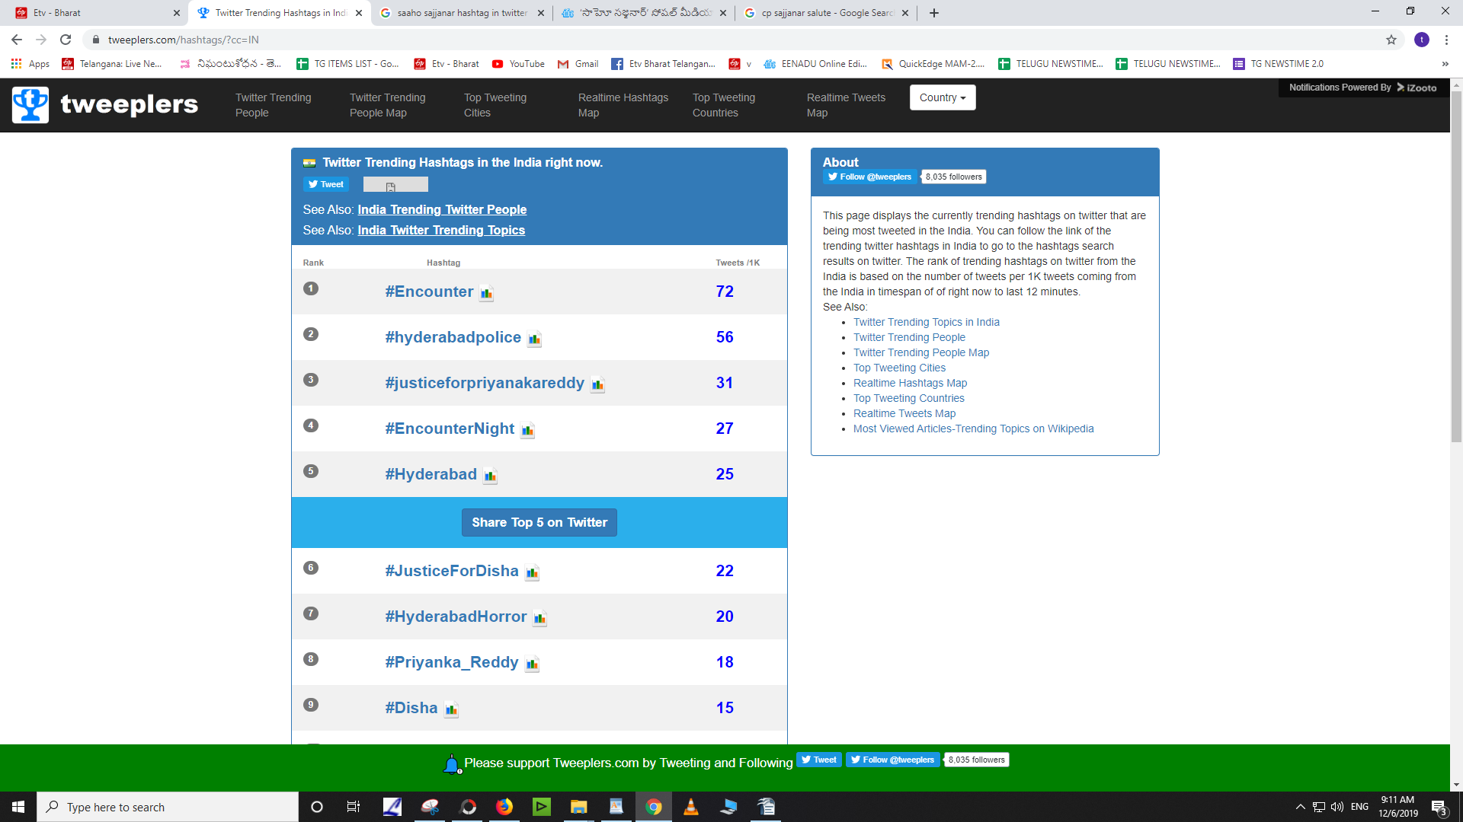The width and height of the screenshot is (1463, 822).
Task: Open Chrome menu three dots
Action: 1446,40
